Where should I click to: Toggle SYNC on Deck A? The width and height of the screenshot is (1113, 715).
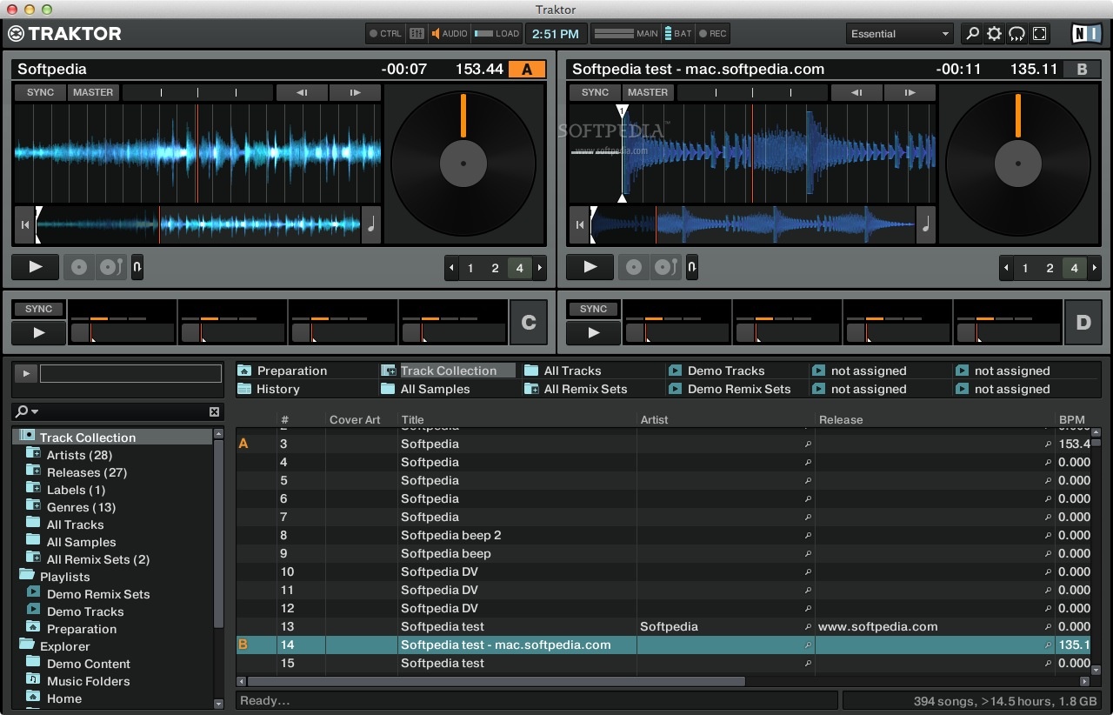(40, 92)
